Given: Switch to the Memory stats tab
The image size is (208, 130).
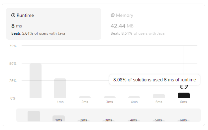Looking at the screenshot, I should tap(138, 24).
